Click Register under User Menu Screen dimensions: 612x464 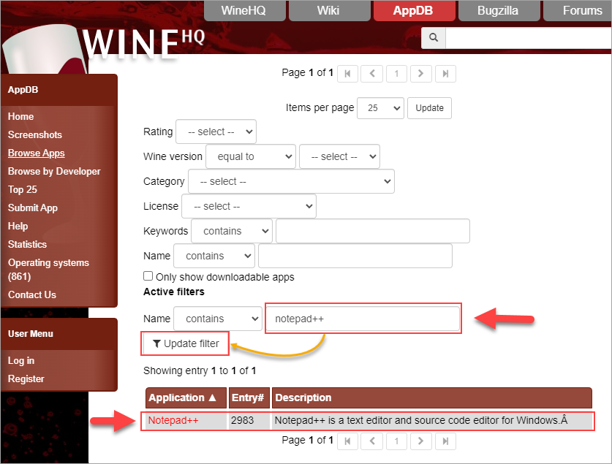point(26,379)
